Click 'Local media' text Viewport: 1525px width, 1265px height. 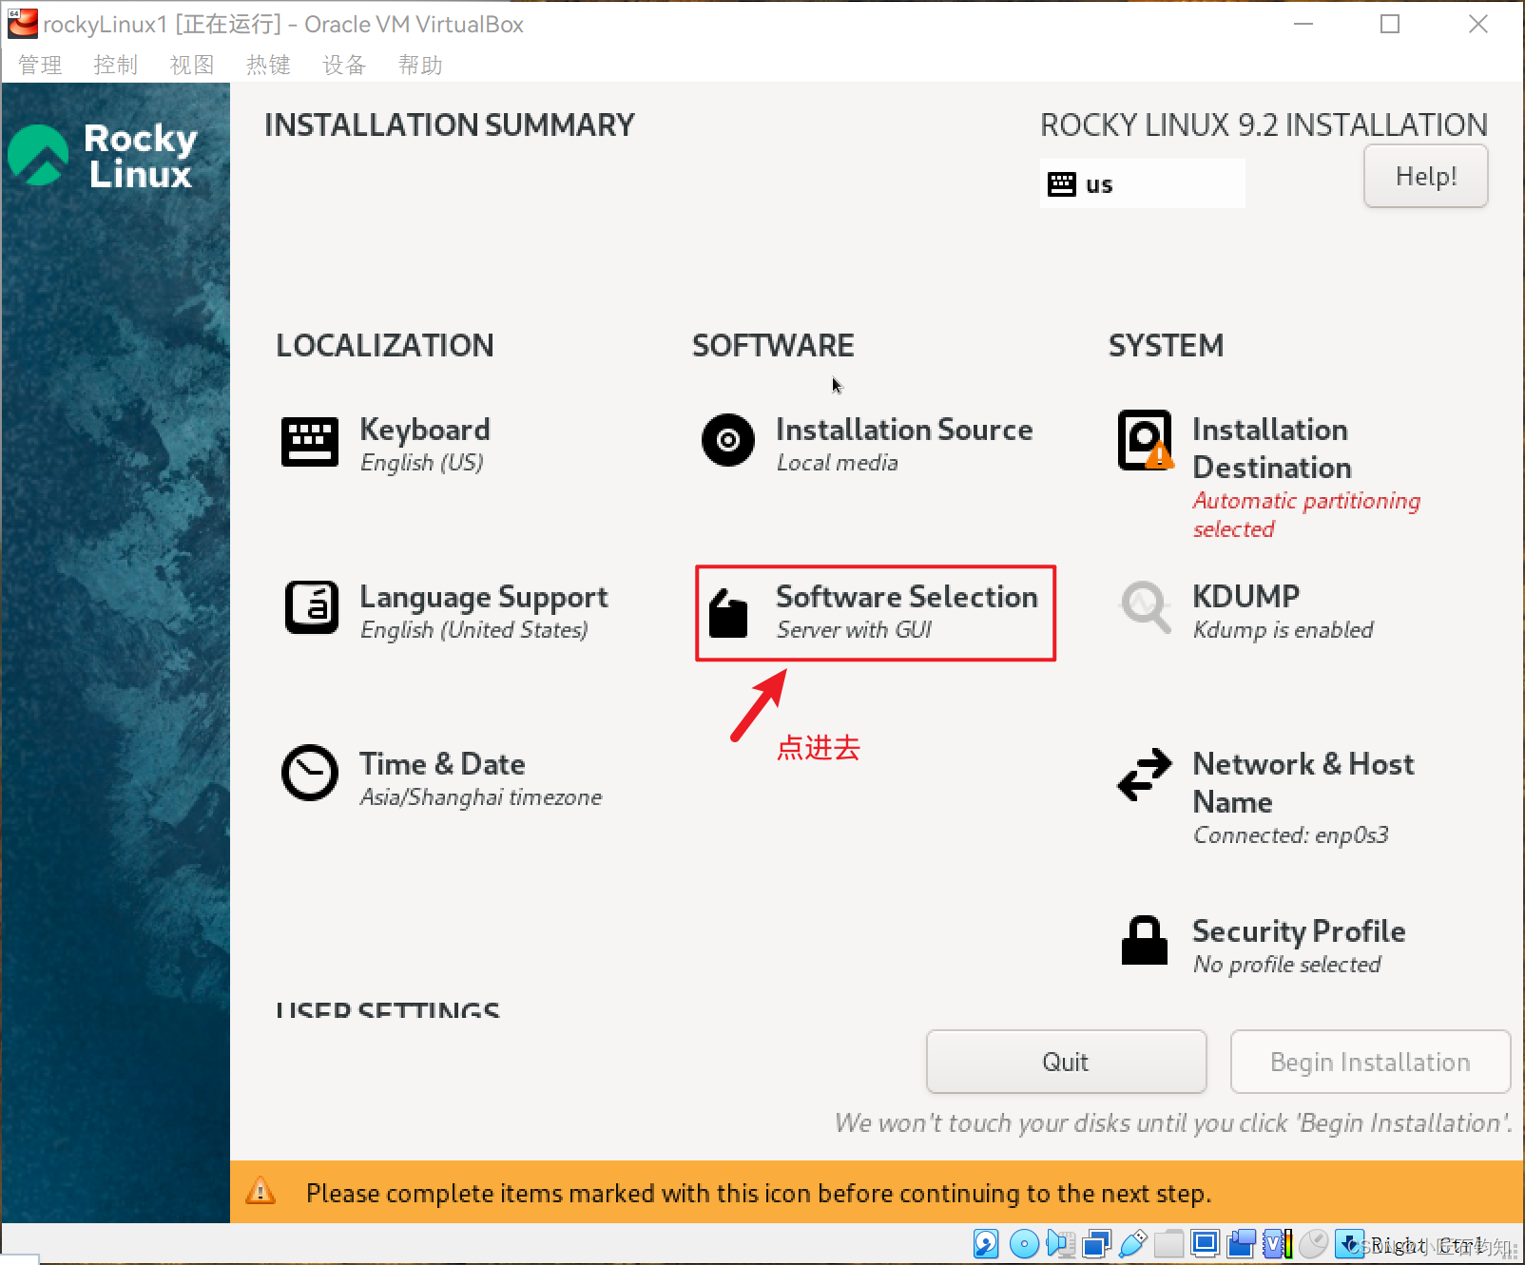pos(838,463)
